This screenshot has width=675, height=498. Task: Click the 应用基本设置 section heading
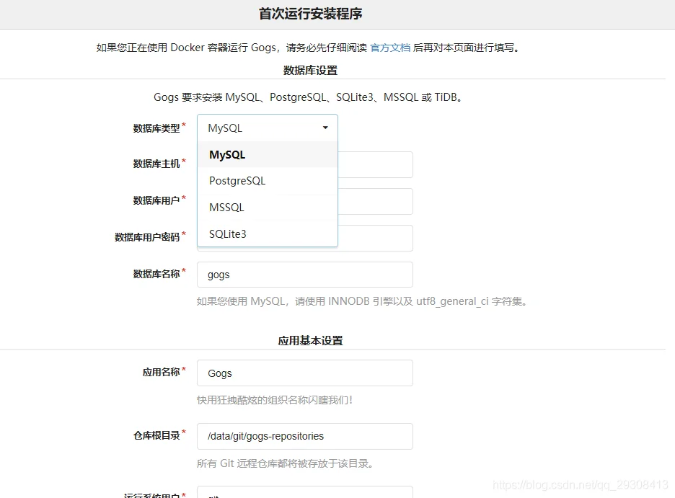[x=310, y=341]
